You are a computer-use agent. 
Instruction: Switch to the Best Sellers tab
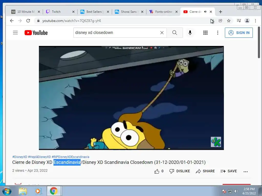tap(94, 12)
